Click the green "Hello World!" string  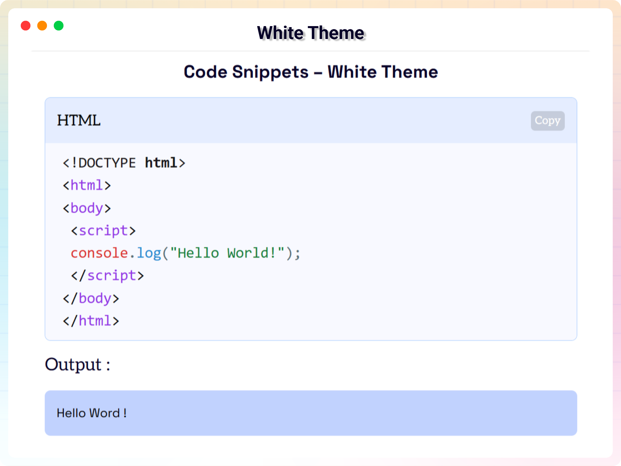click(x=227, y=253)
